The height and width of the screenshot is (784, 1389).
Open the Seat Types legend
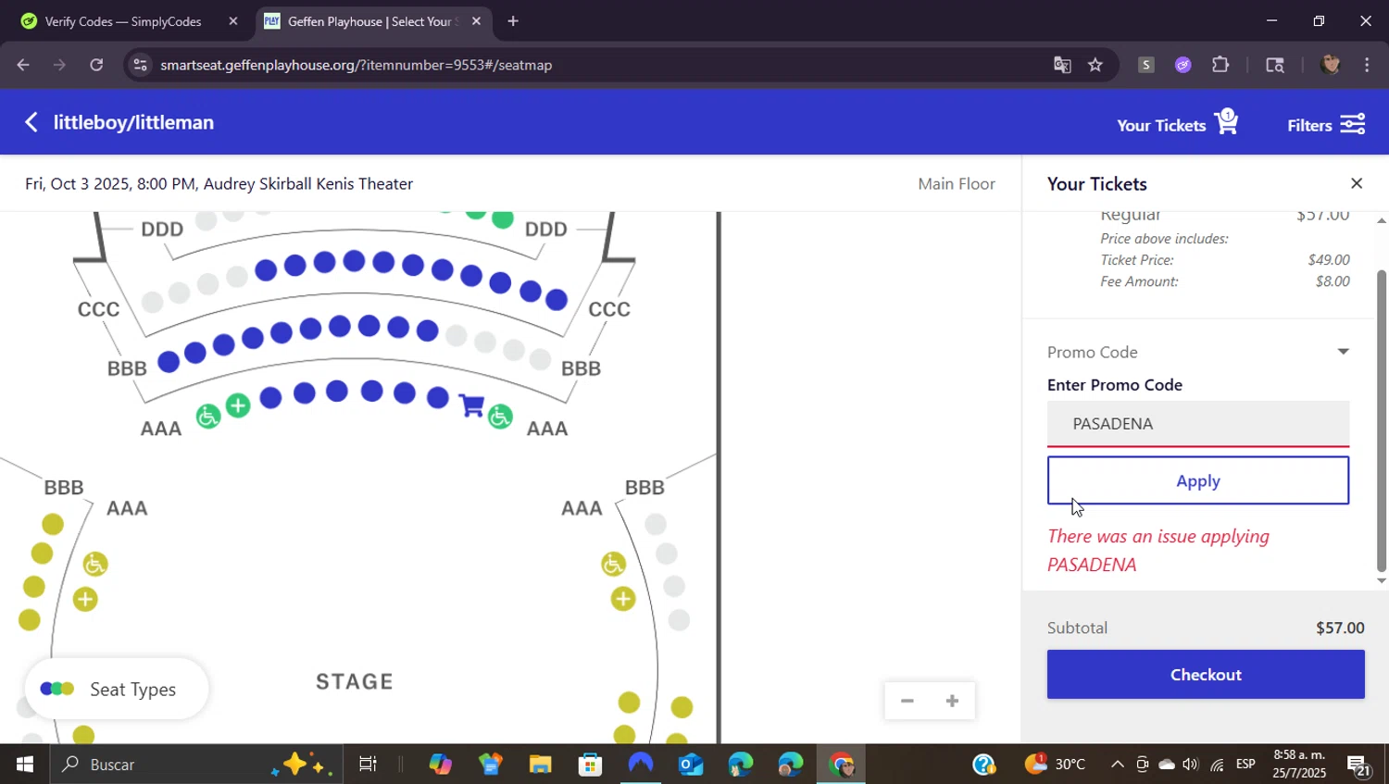(x=117, y=690)
